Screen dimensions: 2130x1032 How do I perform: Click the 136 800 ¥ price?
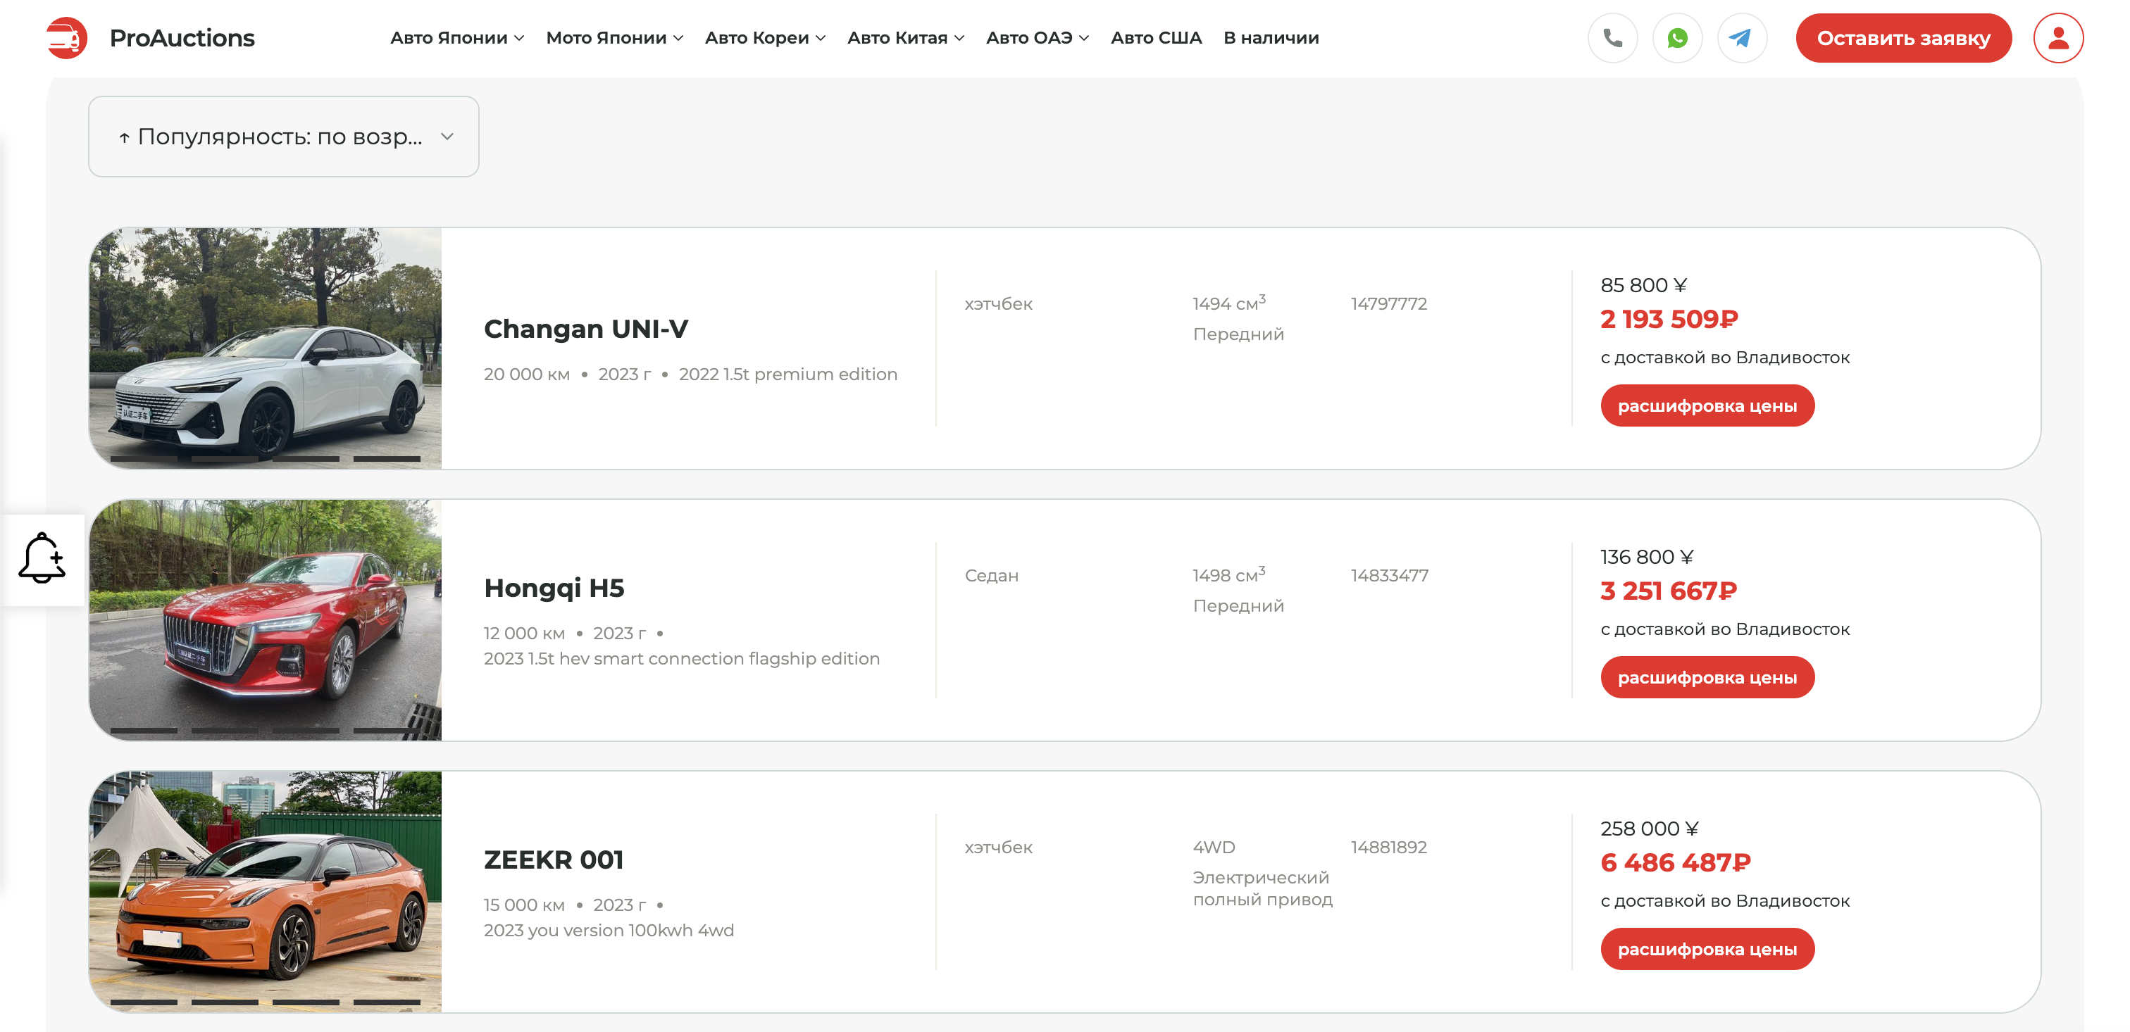1646,558
